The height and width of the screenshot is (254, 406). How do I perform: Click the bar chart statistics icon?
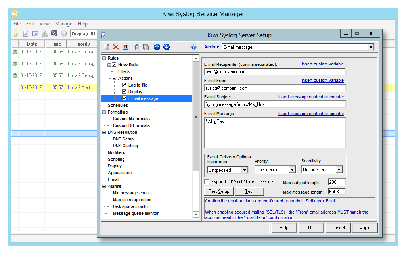tap(35, 33)
